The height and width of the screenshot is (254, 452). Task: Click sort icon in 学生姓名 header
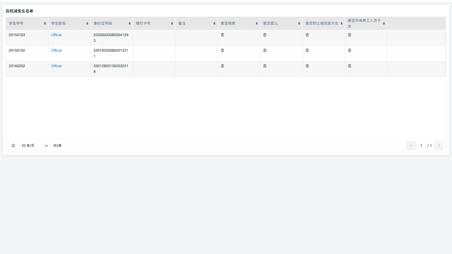87,23
